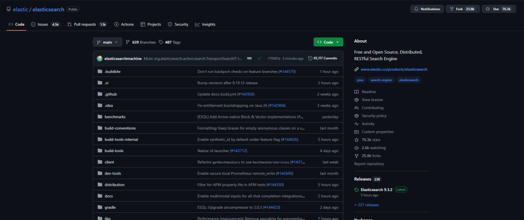Screen dimensions: 524x220
Task: Open the build-tools folder name
Action: [x=114, y=151]
